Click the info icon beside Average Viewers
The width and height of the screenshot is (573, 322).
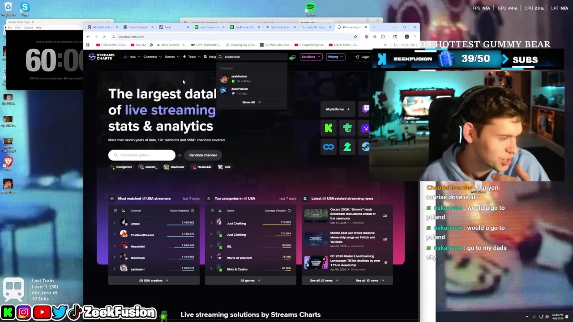289,211
